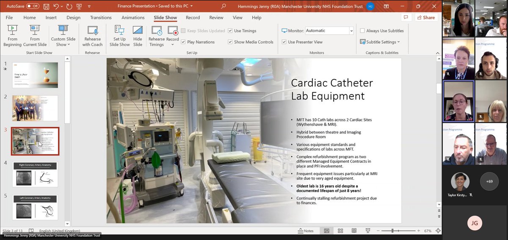The width and height of the screenshot is (508, 240).
Task: Toggle Notes pane in status bar
Action: (306, 231)
